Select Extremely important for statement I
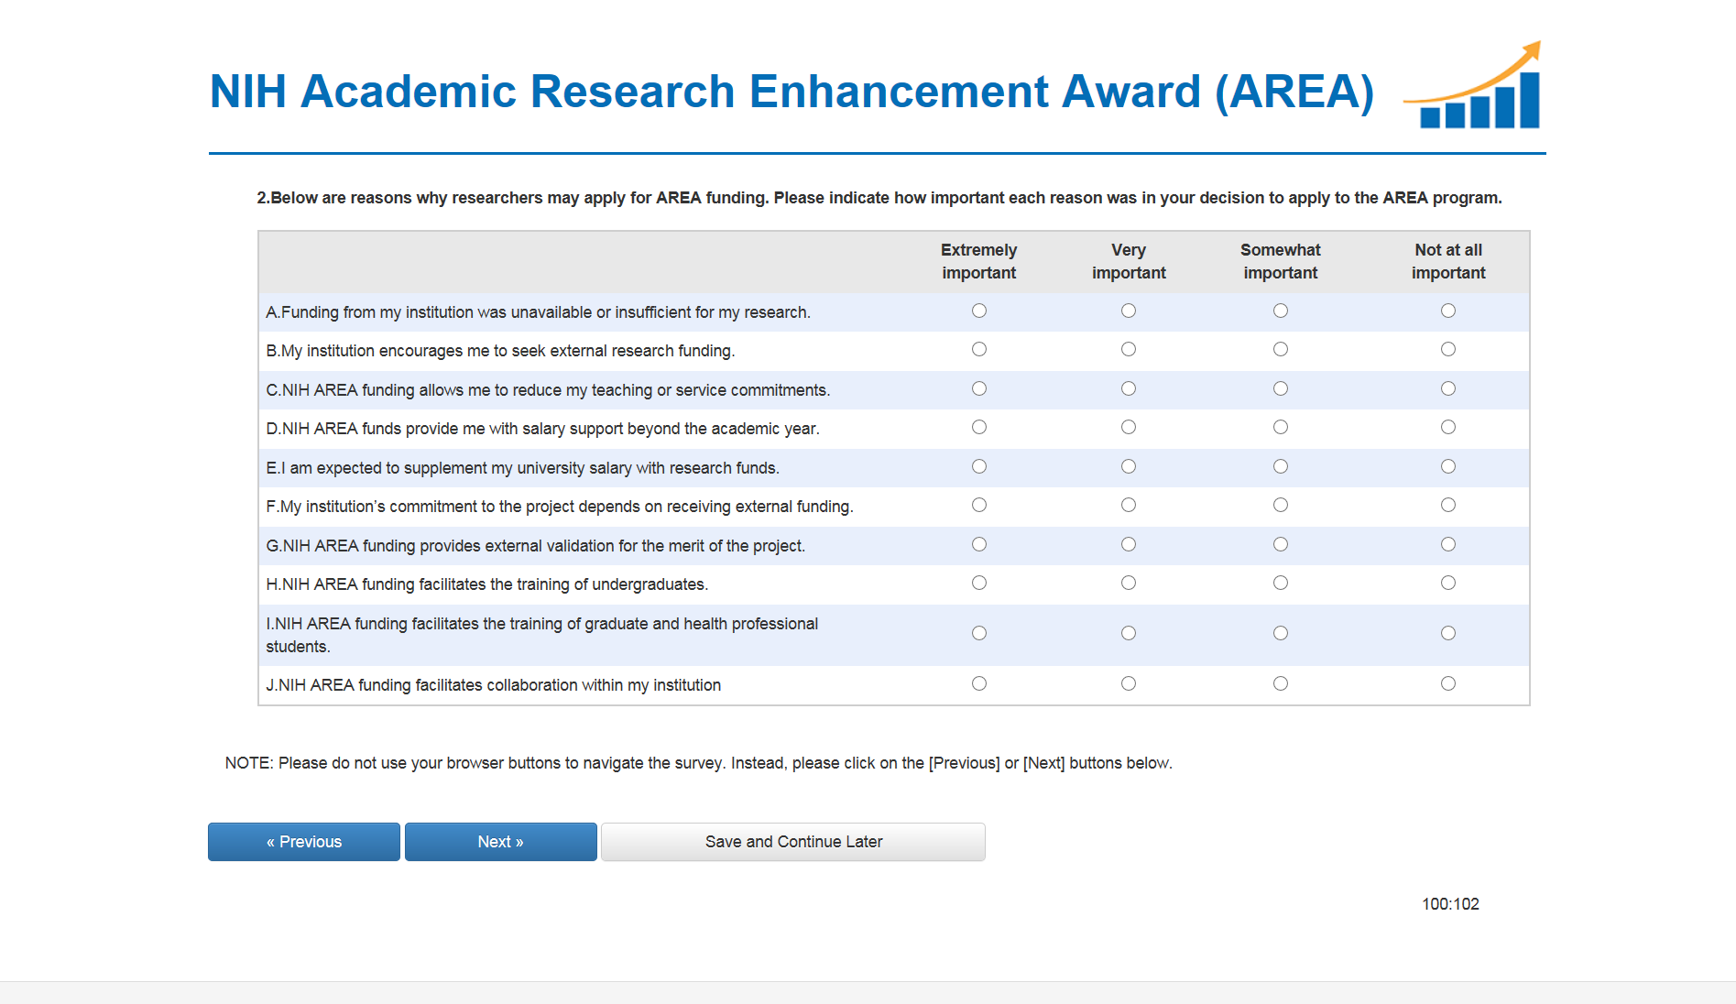Screen dimensions: 1736x1004 coord(979,633)
